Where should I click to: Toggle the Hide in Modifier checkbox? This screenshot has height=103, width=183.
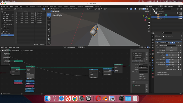(139, 79)
